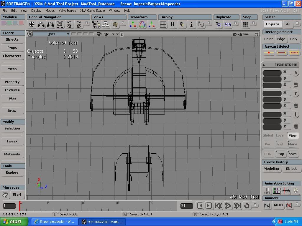Open the animation layers icon

pos(296,190)
